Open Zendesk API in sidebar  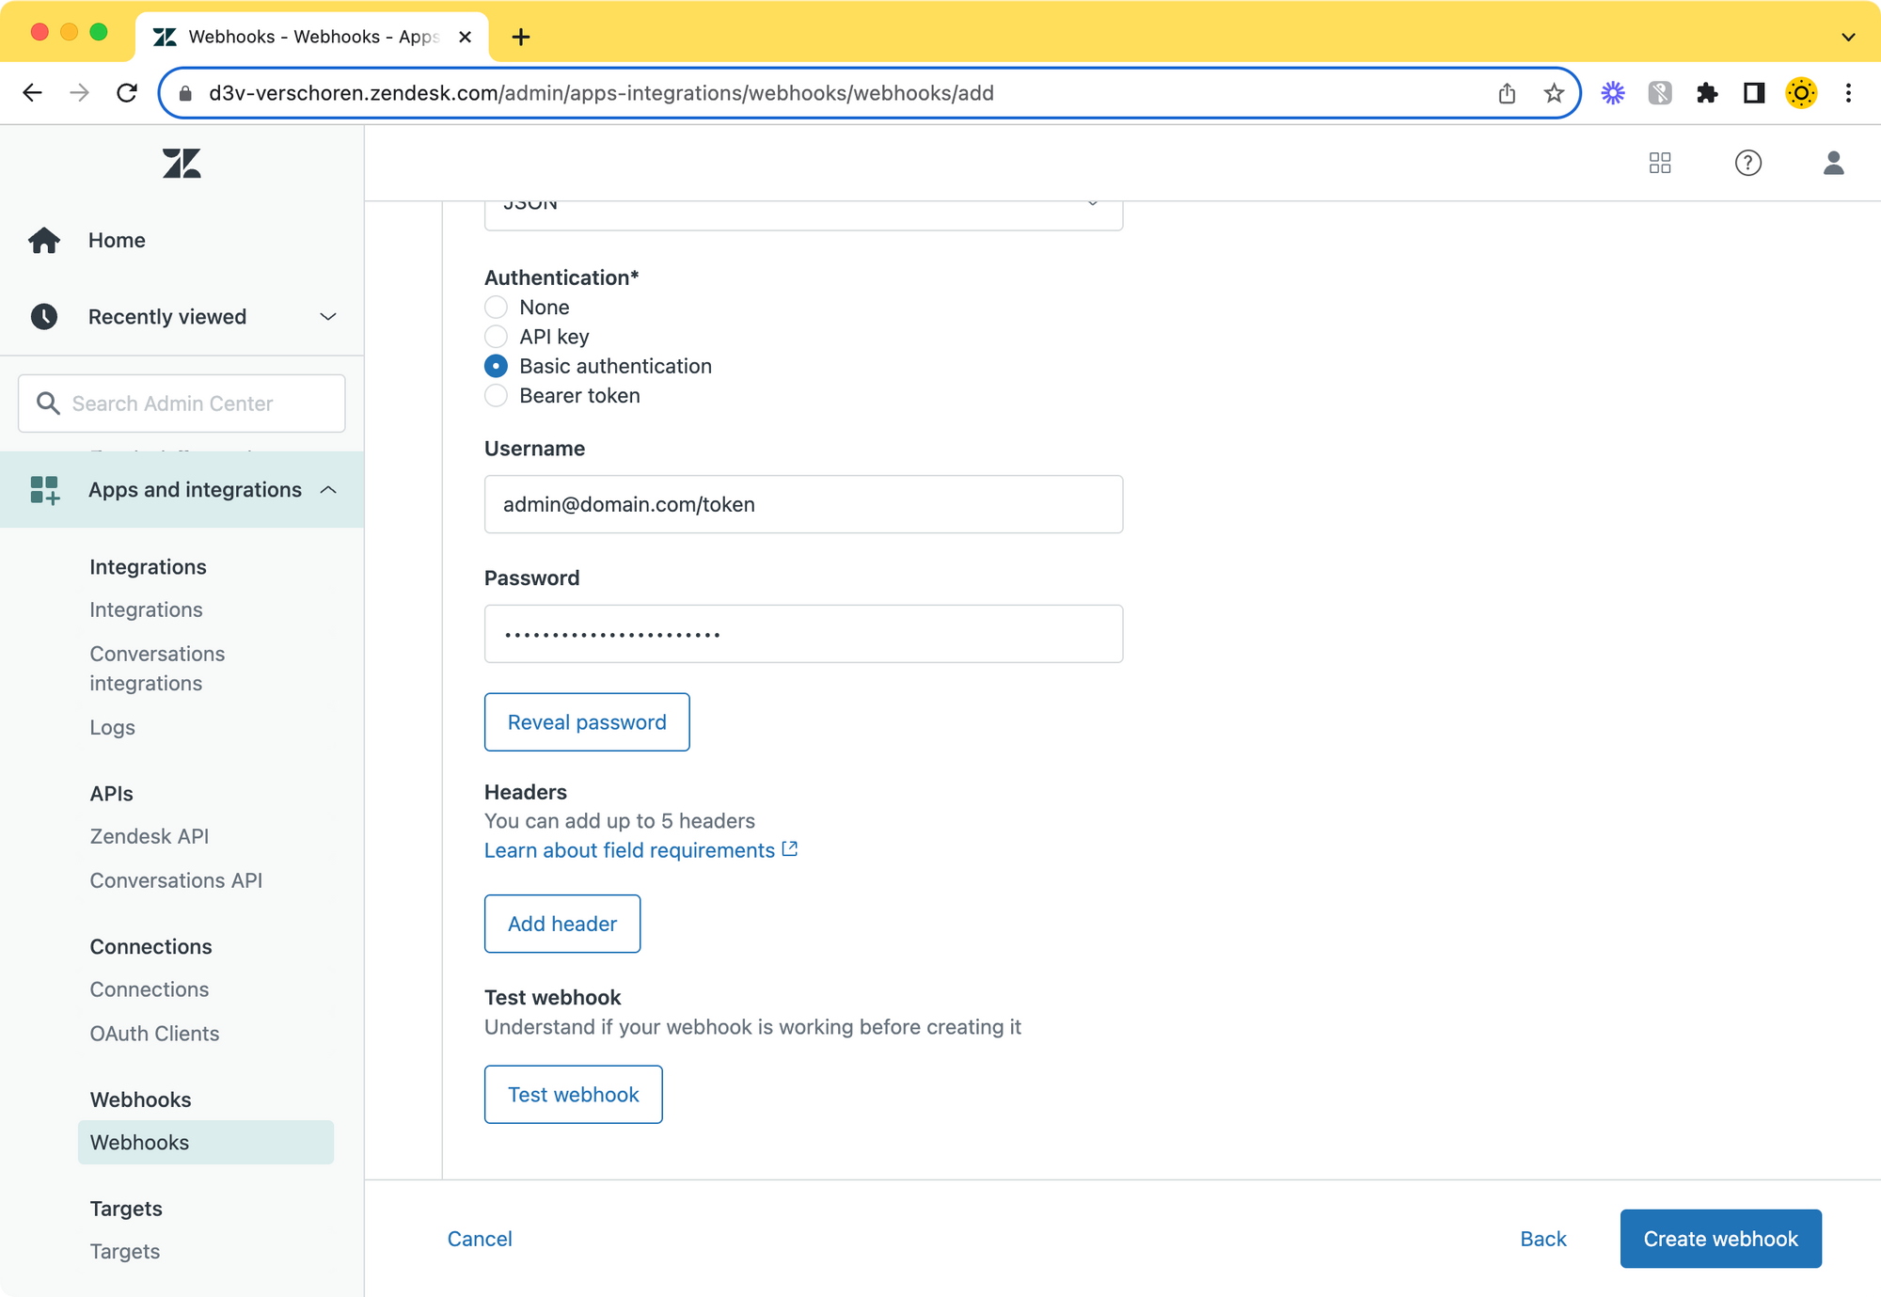click(x=150, y=836)
